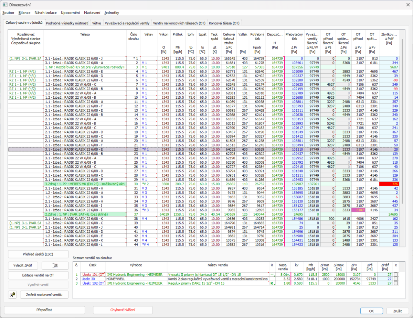Select the highlighted row for circuit 22
The width and height of the screenshot is (413, 318).
pyautogui.click(x=203, y=150)
